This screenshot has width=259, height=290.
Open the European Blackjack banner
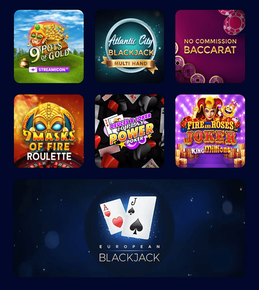(x=129, y=228)
